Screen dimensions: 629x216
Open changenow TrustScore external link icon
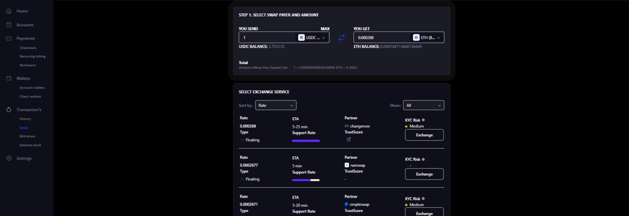349,139
